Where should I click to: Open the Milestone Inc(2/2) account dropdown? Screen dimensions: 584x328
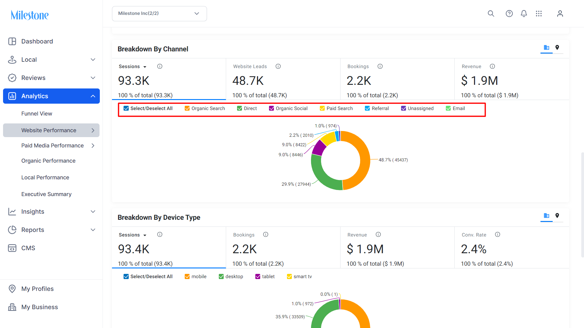tap(159, 14)
